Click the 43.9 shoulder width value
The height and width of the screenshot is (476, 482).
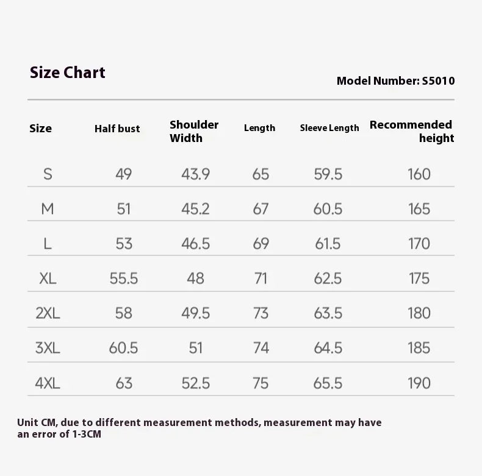click(195, 174)
